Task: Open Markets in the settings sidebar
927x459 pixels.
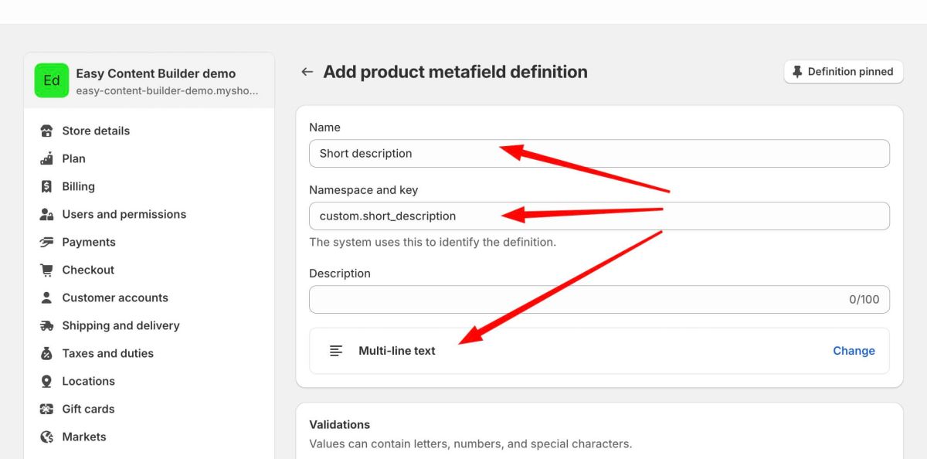Action: tap(83, 437)
